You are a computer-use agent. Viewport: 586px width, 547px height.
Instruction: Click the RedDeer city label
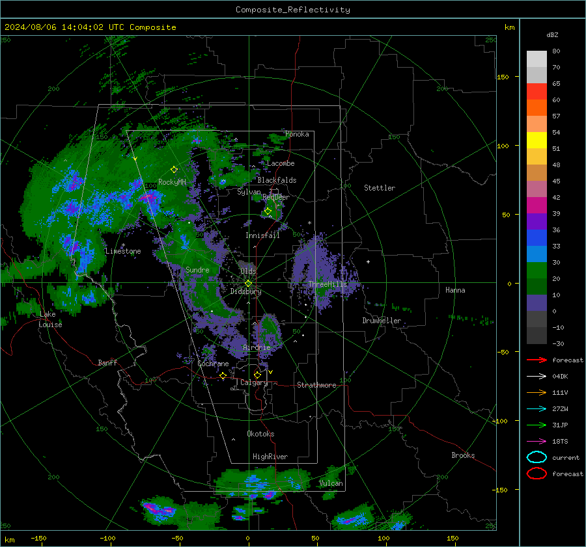click(276, 197)
